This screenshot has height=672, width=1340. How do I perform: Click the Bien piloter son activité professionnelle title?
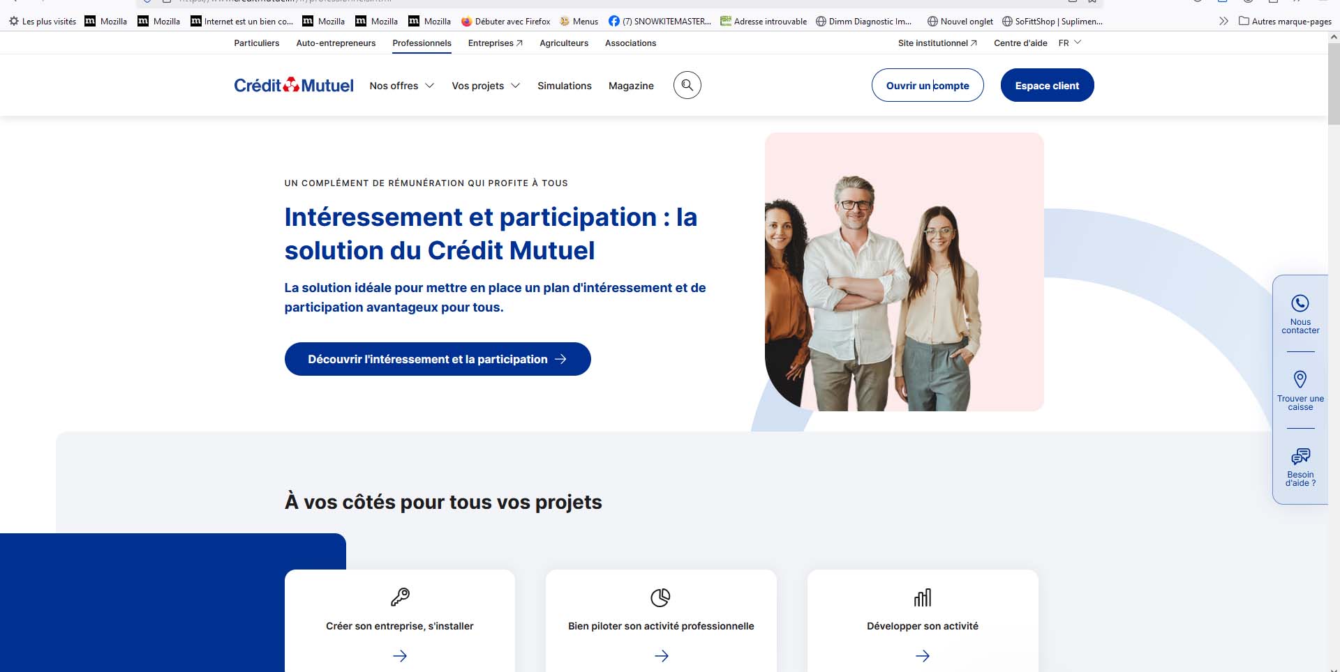[661, 626]
